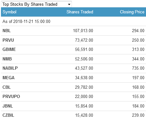This screenshot has height=118, width=146.
Task: Select the CBL stock symbol
Action: (7, 87)
